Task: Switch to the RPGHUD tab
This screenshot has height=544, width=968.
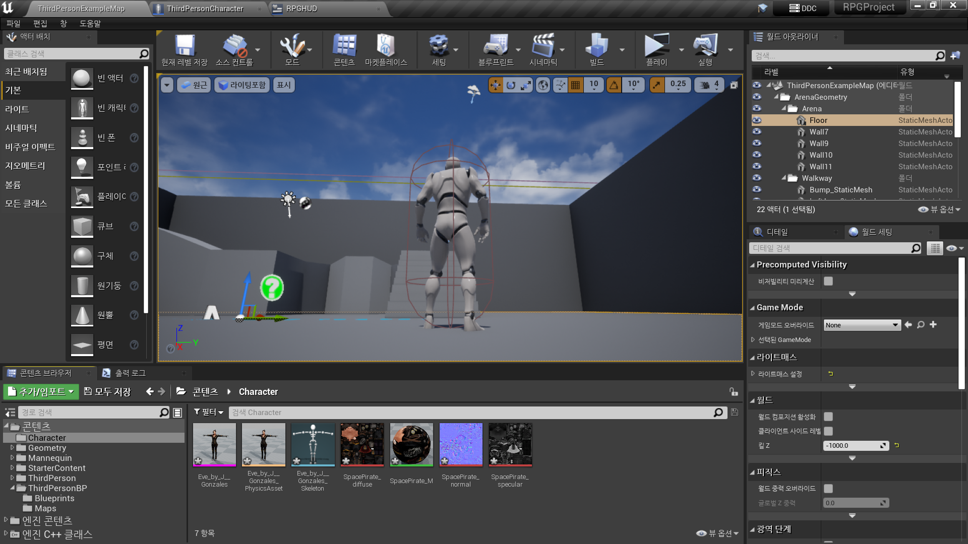Action: (x=301, y=9)
